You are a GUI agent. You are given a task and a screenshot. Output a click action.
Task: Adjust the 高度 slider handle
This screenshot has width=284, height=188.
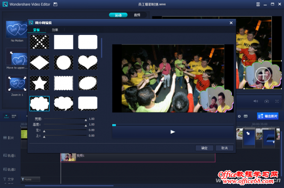pos(86,126)
